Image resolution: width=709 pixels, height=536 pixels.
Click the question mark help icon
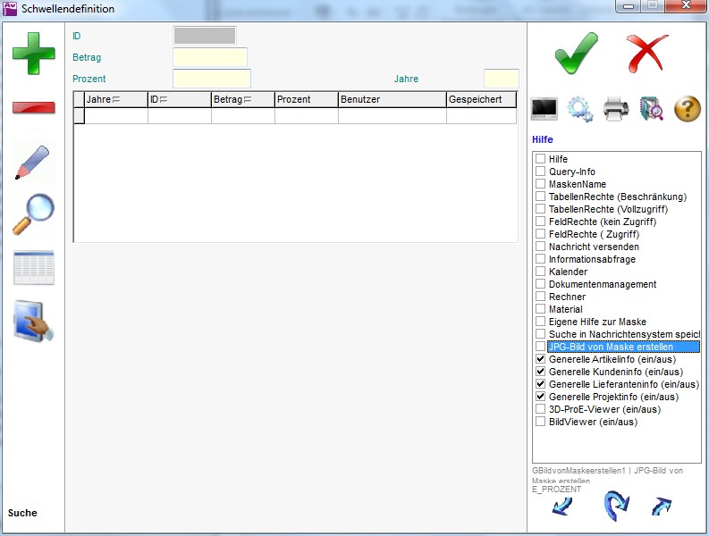point(687,109)
